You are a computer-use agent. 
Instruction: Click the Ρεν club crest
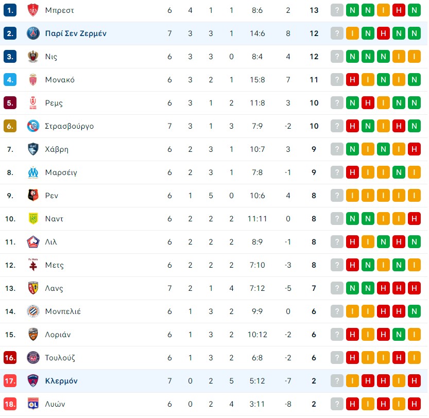coord(33,196)
